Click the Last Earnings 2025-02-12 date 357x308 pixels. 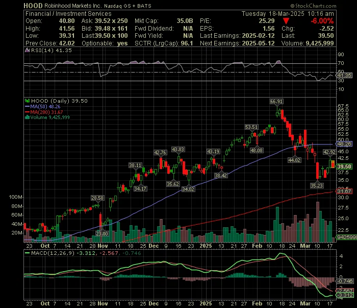(258, 36)
